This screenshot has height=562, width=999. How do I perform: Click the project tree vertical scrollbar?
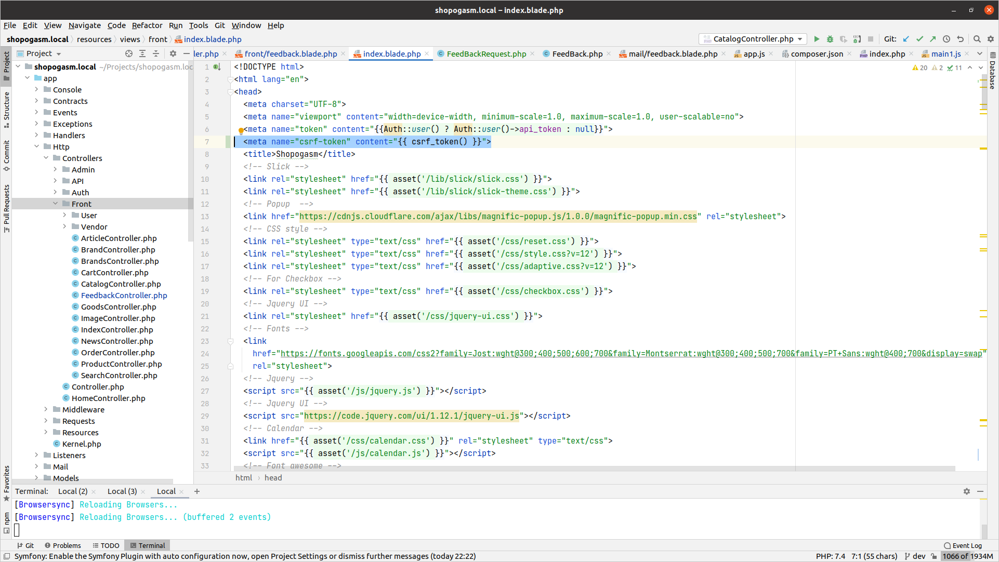point(191,151)
